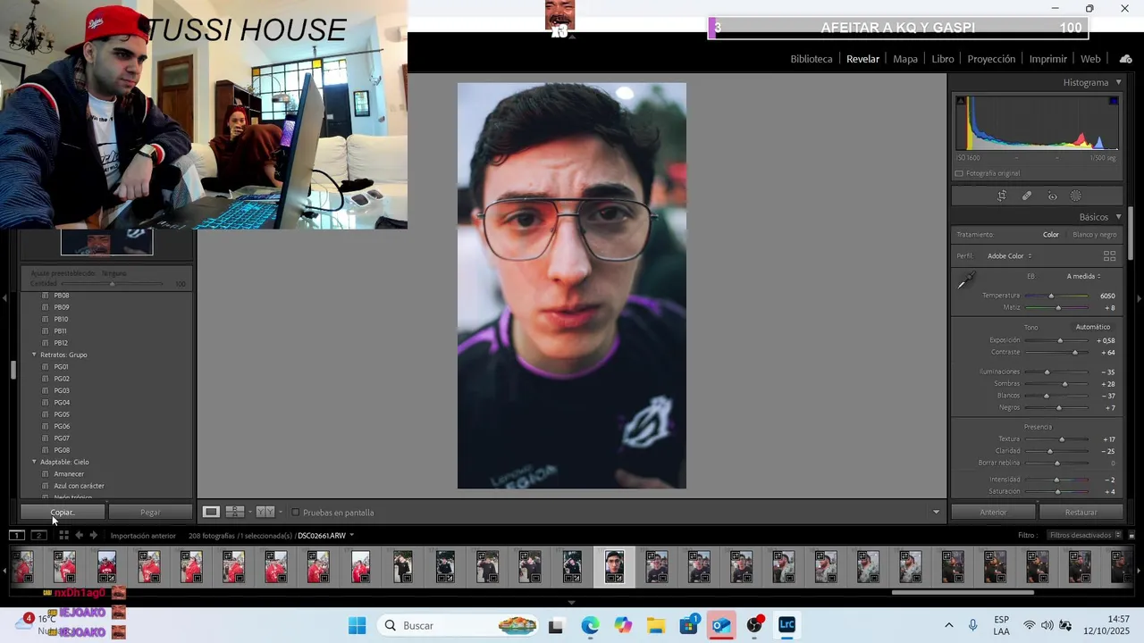The height and width of the screenshot is (643, 1144).
Task: Pick the white balance eyedropper
Action: [x=966, y=280]
